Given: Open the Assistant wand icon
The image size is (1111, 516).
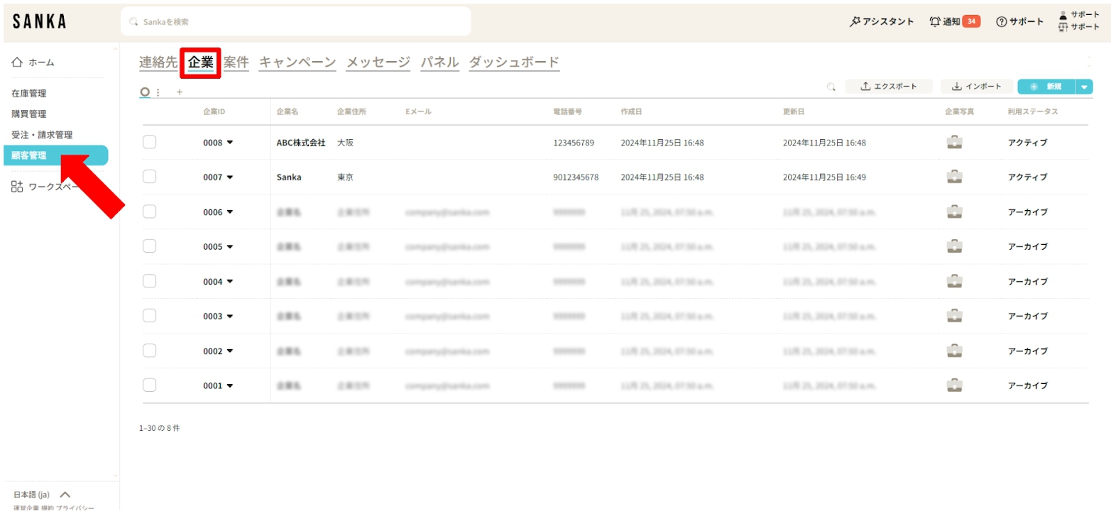Looking at the screenshot, I should tap(855, 21).
